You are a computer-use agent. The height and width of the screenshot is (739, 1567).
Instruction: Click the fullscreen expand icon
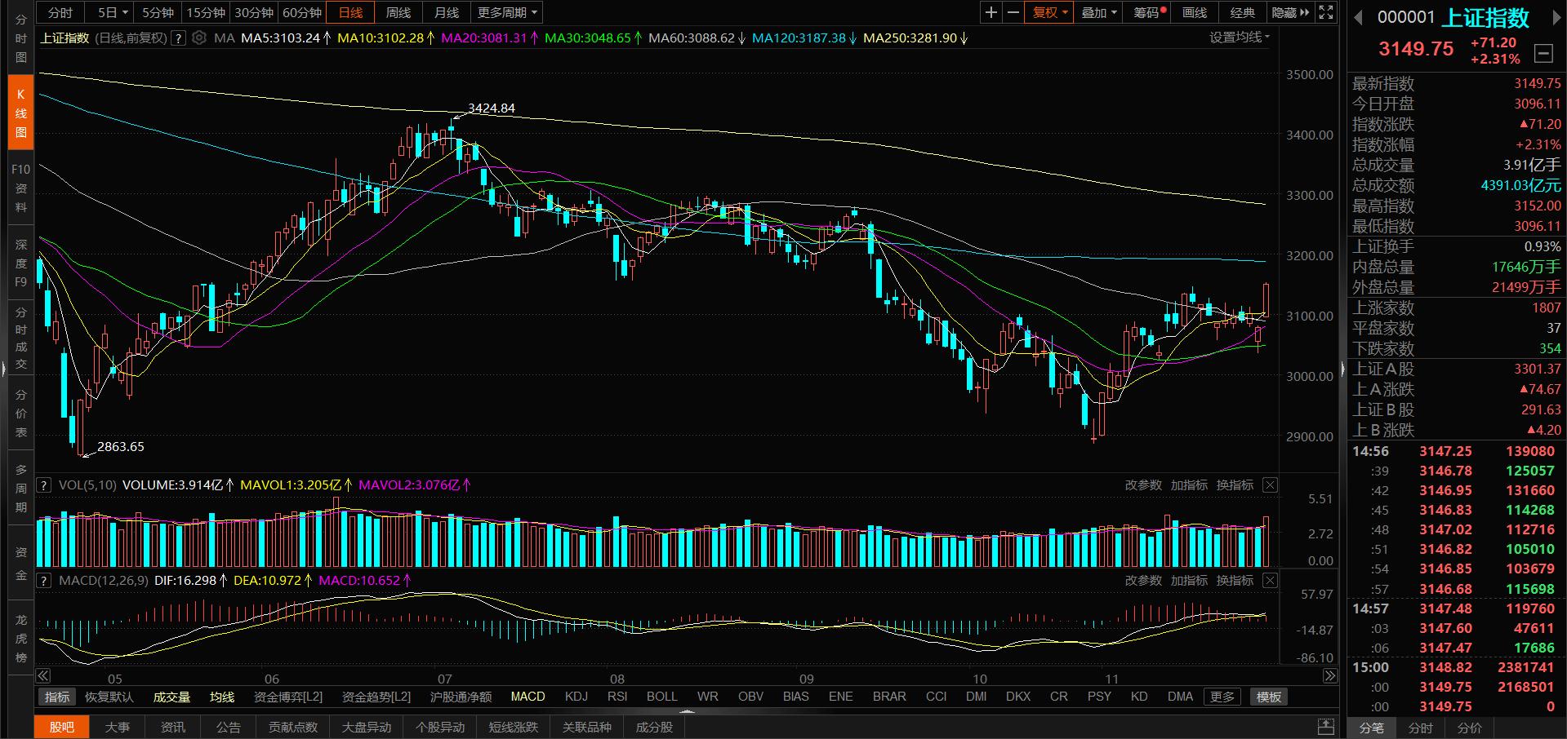(1326, 12)
